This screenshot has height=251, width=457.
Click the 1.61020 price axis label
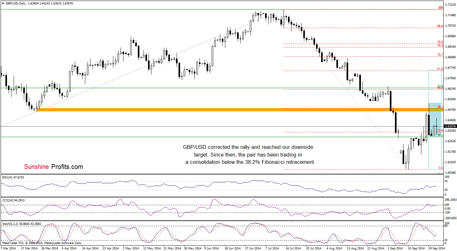click(x=450, y=162)
